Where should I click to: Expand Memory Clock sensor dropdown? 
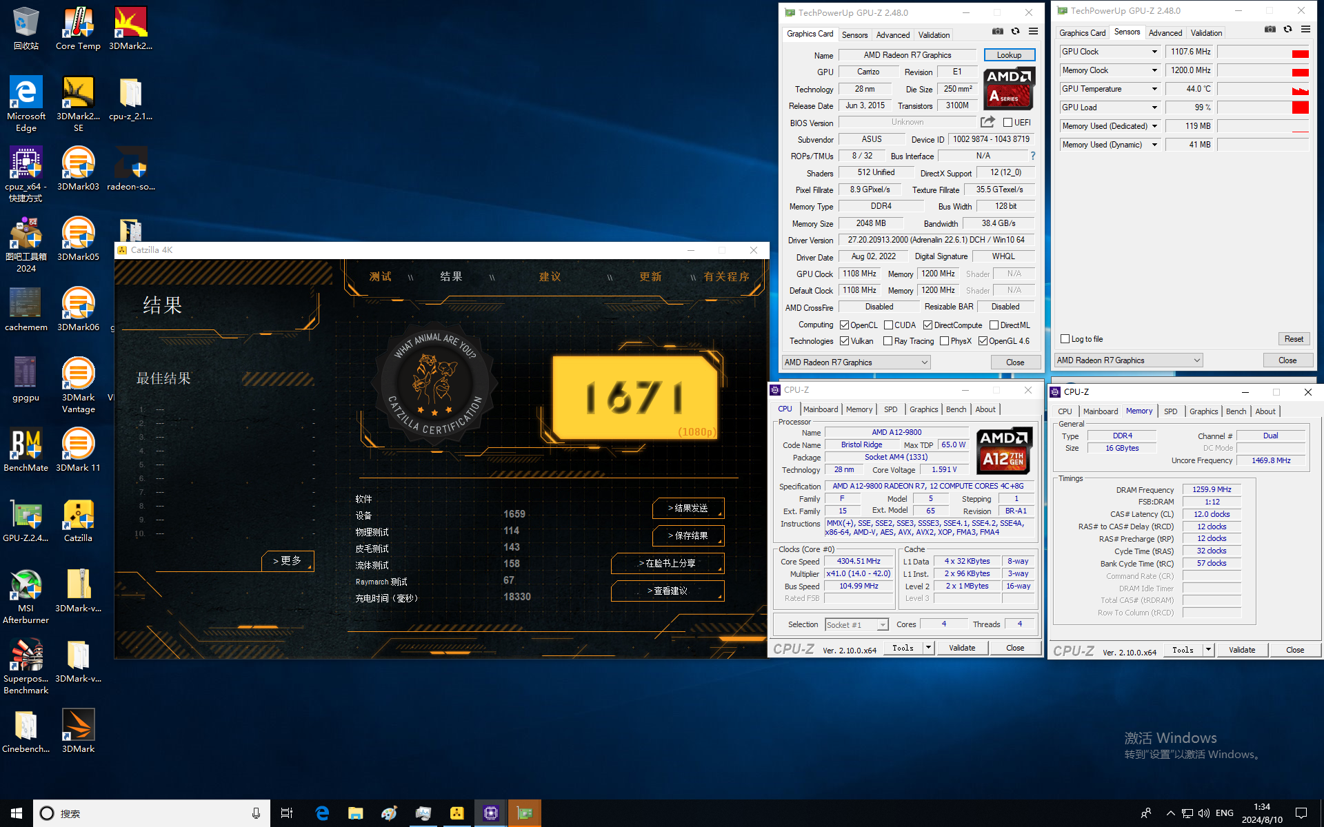tap(1154, 70)
